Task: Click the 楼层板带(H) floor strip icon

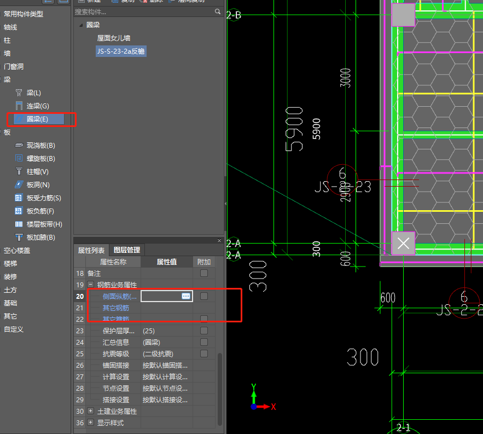Action: pyautogui.click(x=19, y=224)
